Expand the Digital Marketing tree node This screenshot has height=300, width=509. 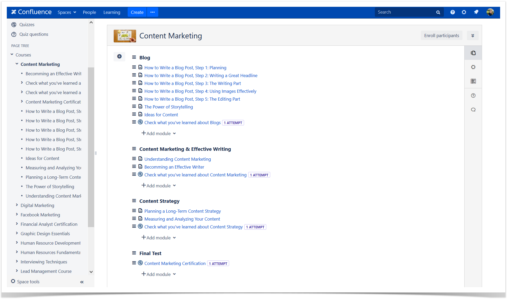(17, 205)
